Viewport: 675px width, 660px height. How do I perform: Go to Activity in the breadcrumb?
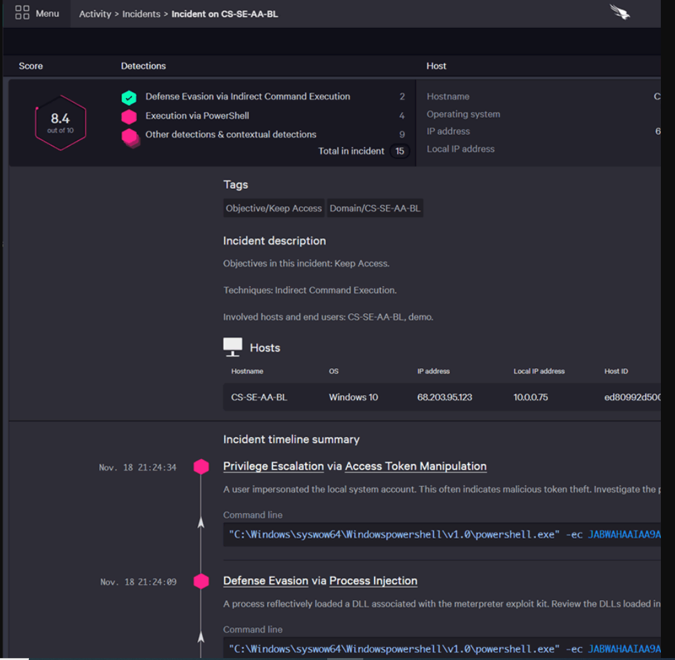(x=95, y=14)
